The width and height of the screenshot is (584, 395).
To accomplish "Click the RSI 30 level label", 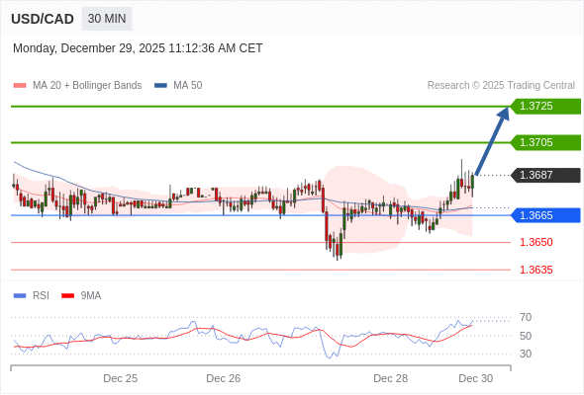I will pyautogui.click(x=526, y=354).
